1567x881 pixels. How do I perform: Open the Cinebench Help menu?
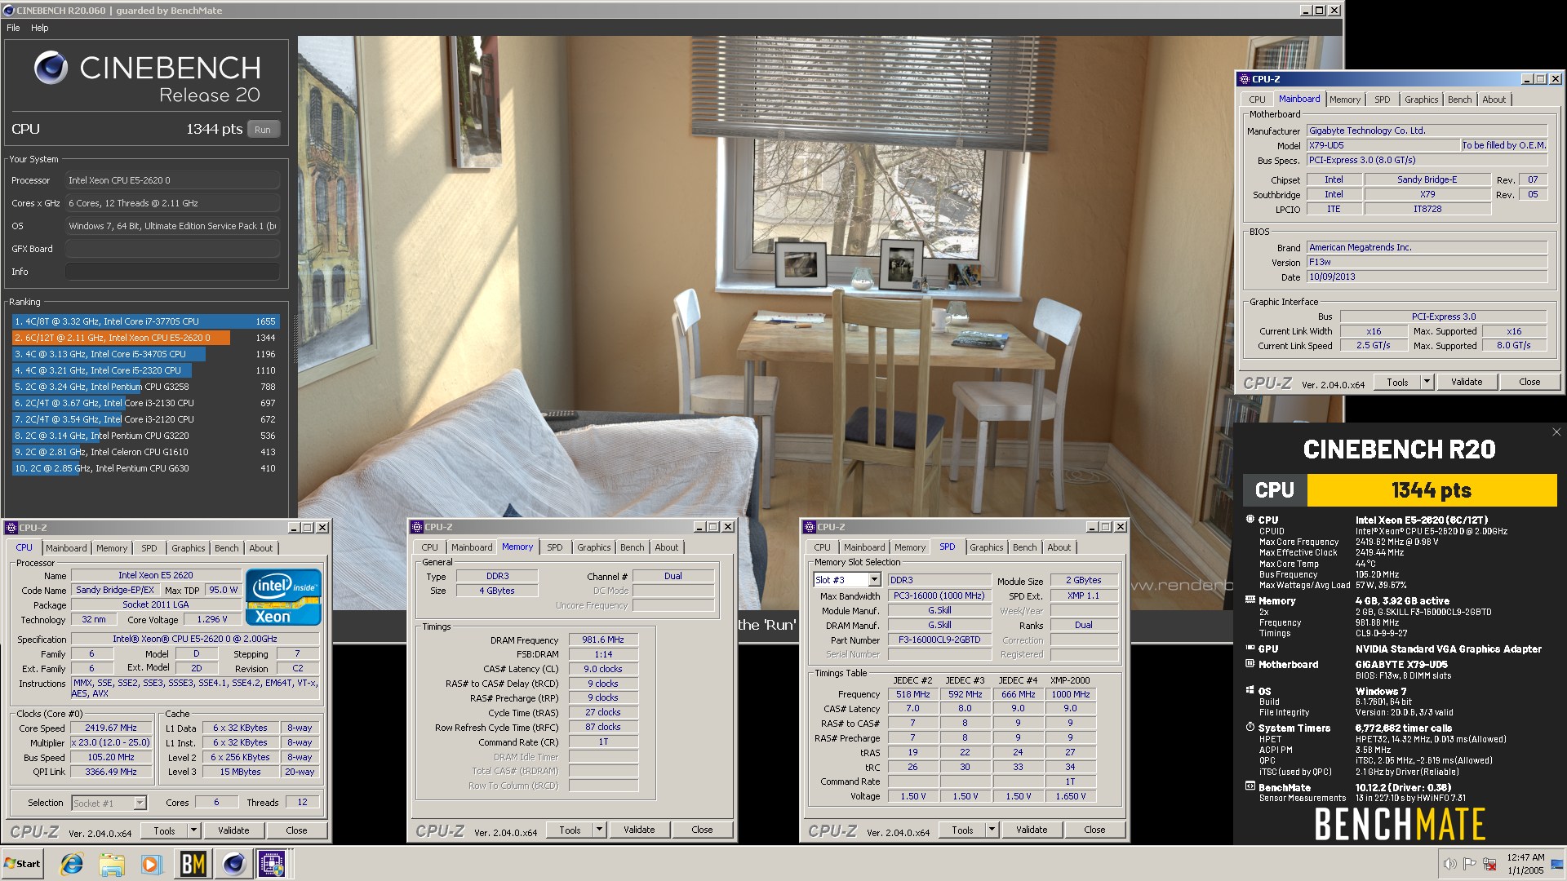click(x=39, y=28)
